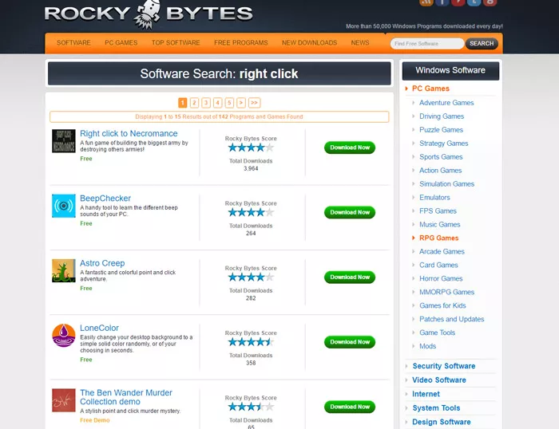Go to results page 2
This screenshot has height=429, width=559.
point(194,103)
